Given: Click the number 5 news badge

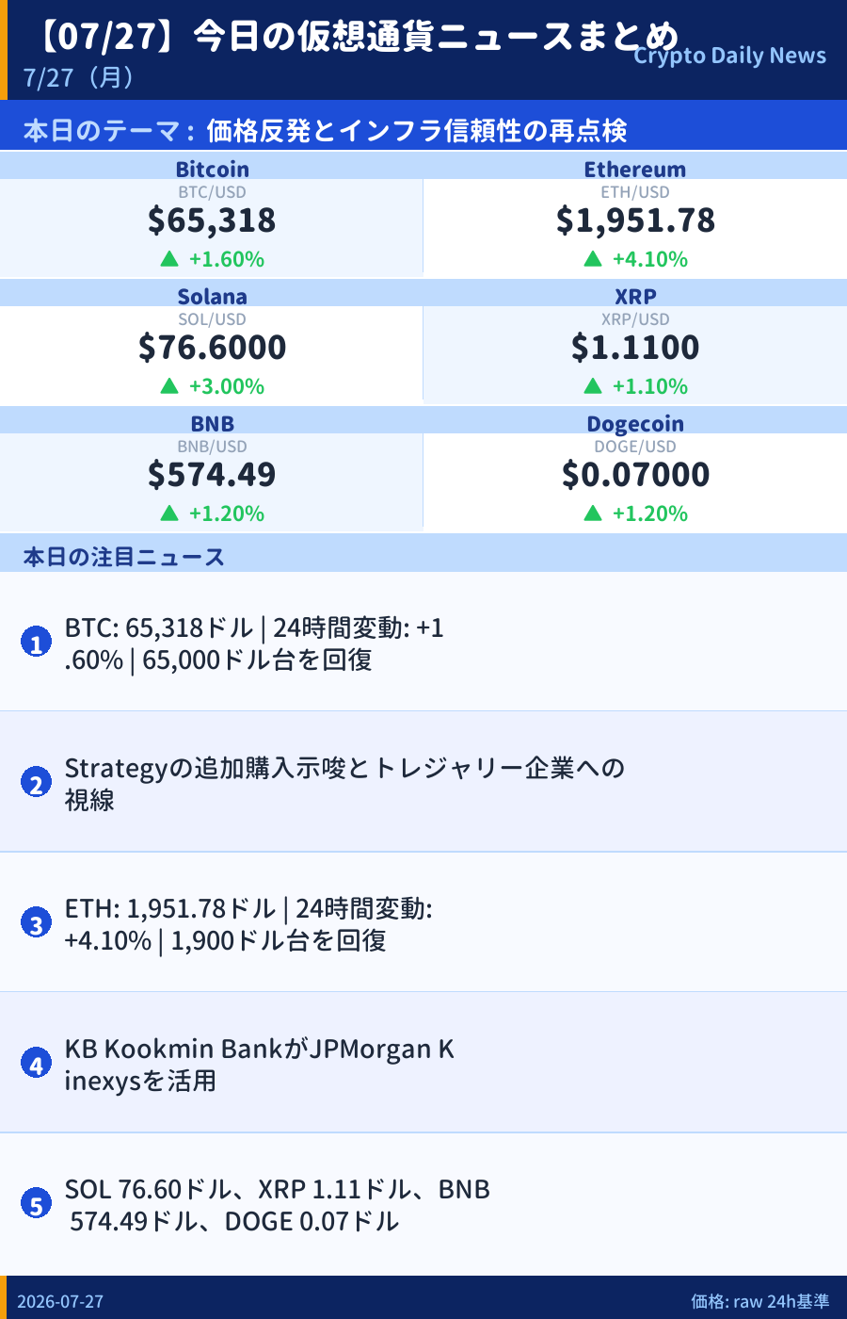Looking at the screenshot, I should tap(36, 1204).
